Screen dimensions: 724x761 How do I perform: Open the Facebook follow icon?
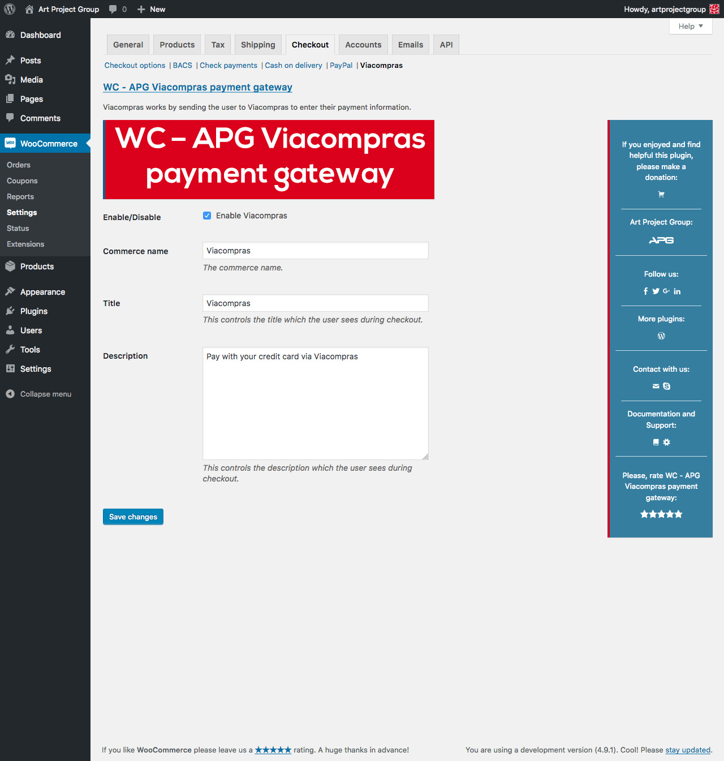coord(645,291)
